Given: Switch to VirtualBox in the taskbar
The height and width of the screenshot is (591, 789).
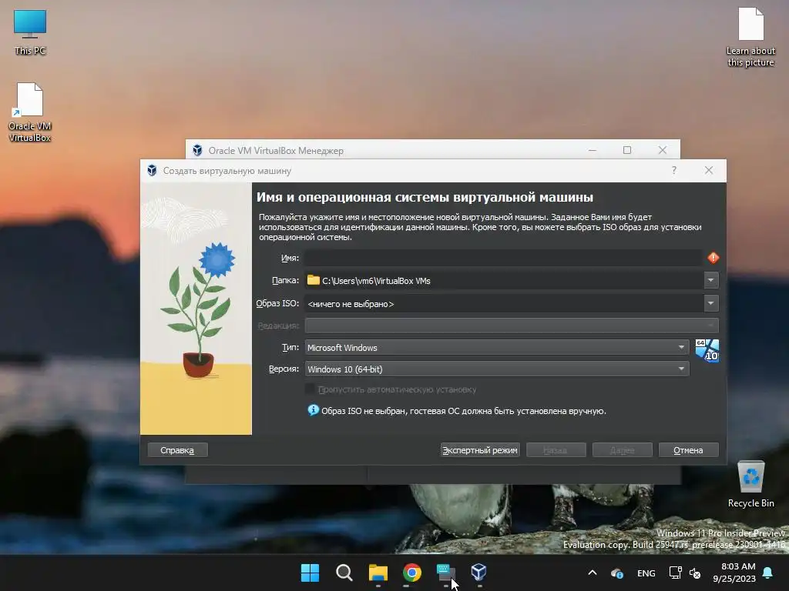Looking at the screenshot, I should coord(478,573).
